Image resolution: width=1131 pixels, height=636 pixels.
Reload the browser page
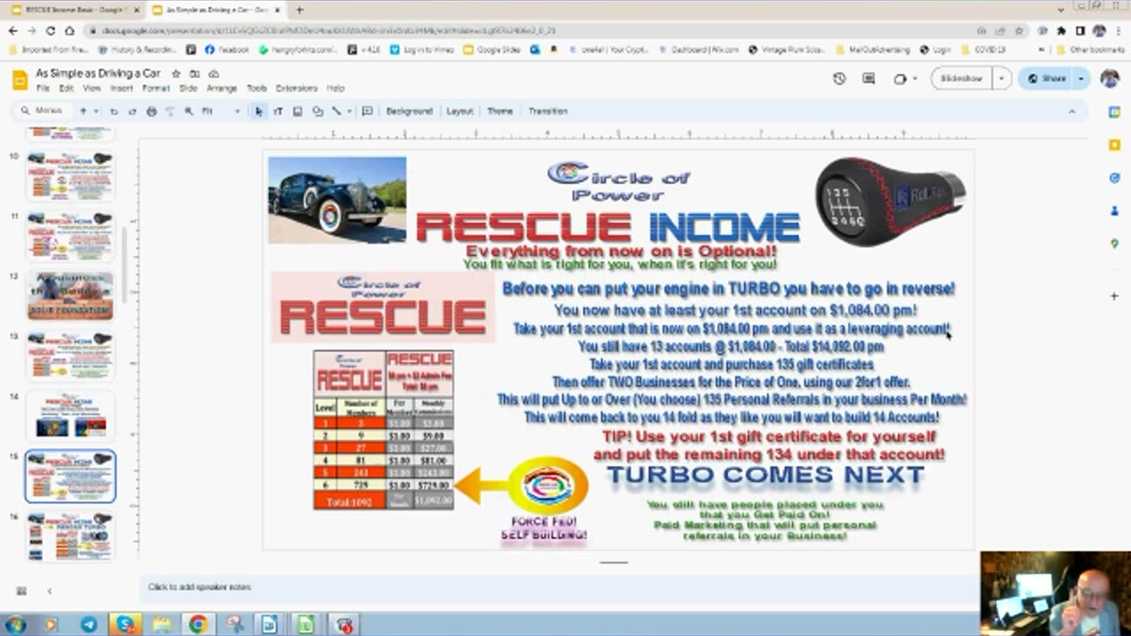[50, 31]
